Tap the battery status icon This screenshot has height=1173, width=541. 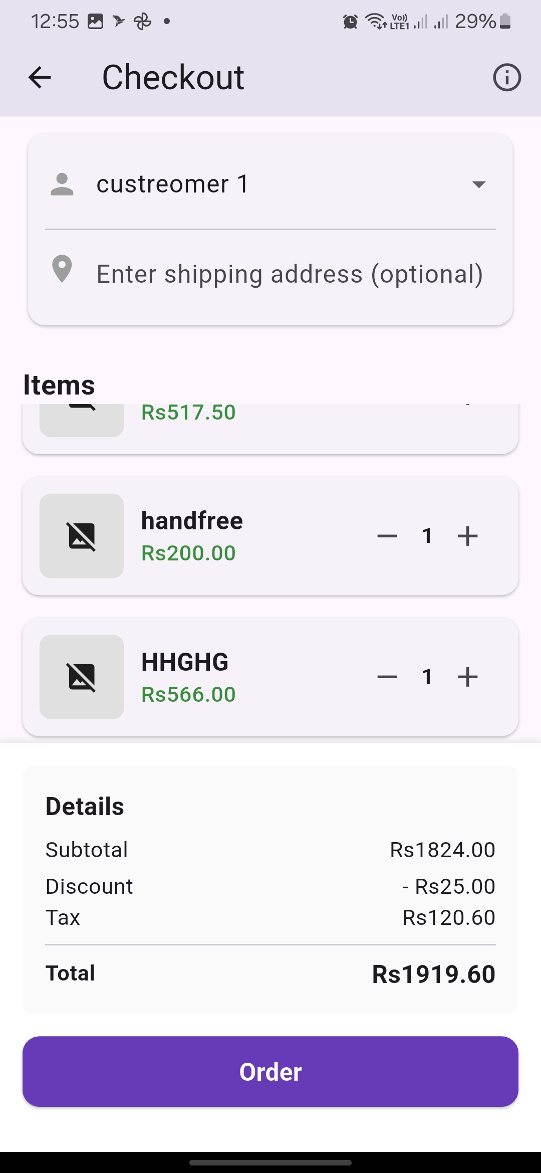pos(505,22)
